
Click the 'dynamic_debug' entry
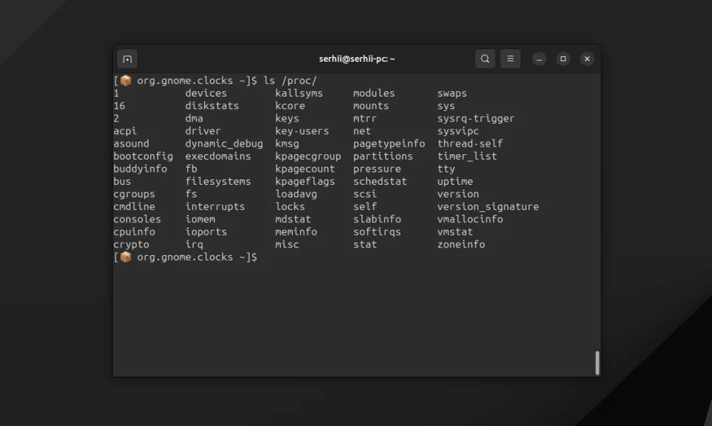point(224,144)
